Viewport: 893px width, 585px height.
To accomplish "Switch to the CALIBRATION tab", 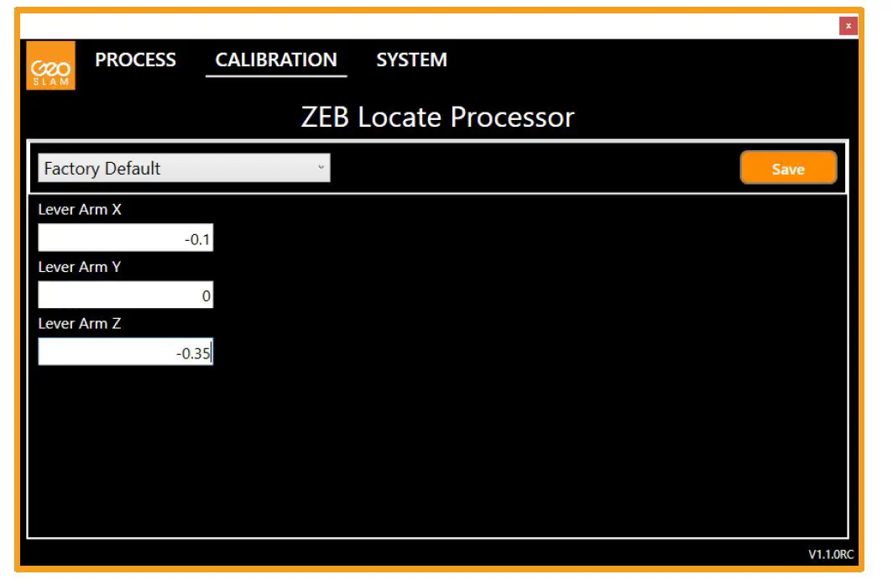I will pos(276,60).
